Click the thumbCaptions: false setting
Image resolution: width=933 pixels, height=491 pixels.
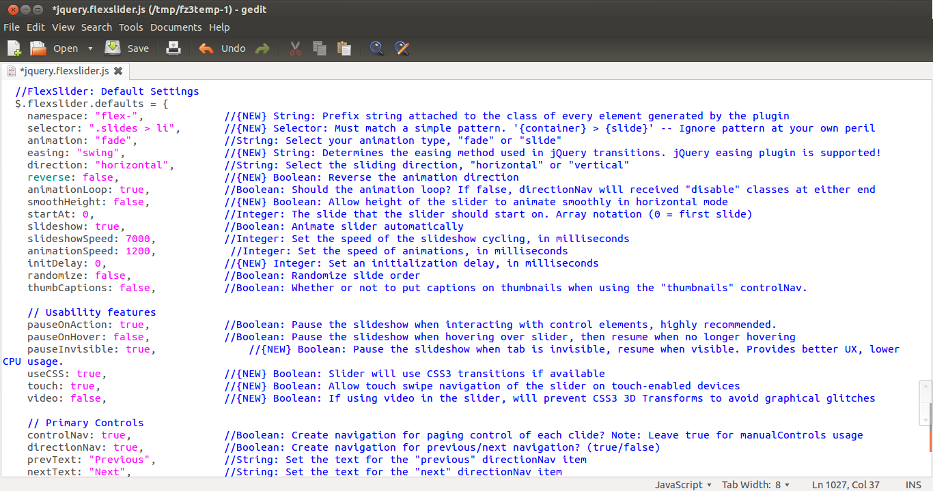pyautogui.click(x=92, y=288)
